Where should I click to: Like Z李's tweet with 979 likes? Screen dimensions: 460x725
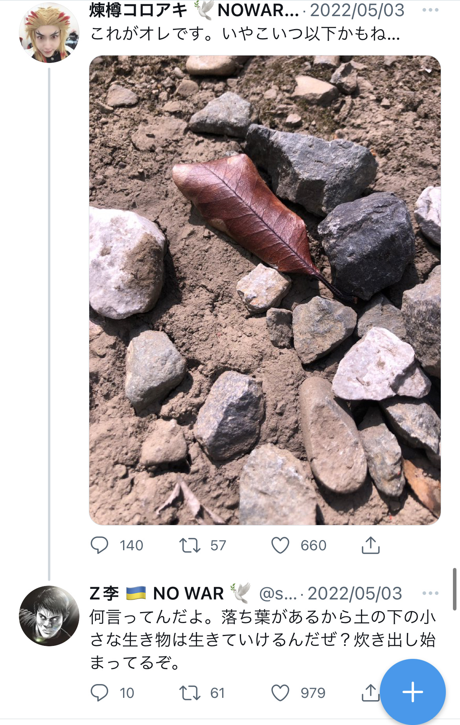280,693
